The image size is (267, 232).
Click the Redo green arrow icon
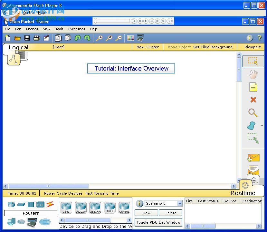[87, 38]
